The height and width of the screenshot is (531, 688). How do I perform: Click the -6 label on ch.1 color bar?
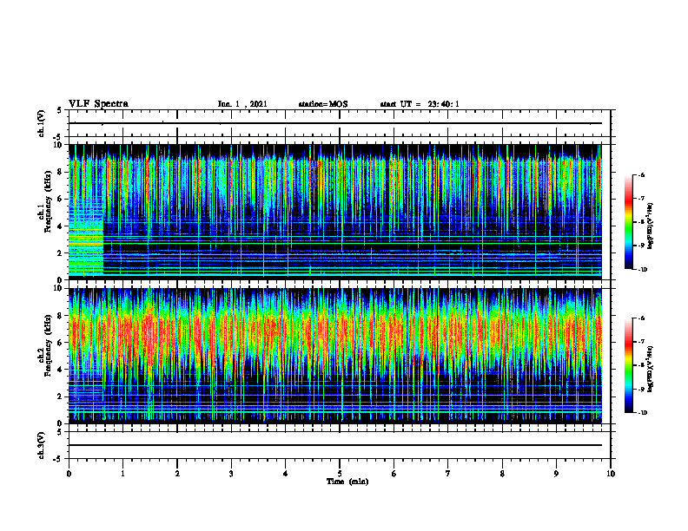click(x=641, y=174)
